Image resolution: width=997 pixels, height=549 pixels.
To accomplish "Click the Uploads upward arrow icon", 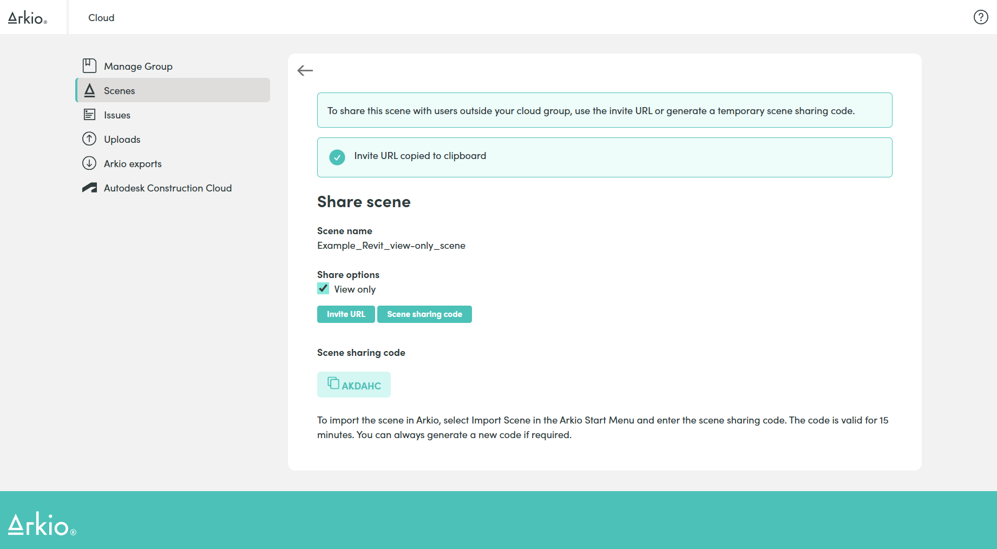I will coord(90,139).
